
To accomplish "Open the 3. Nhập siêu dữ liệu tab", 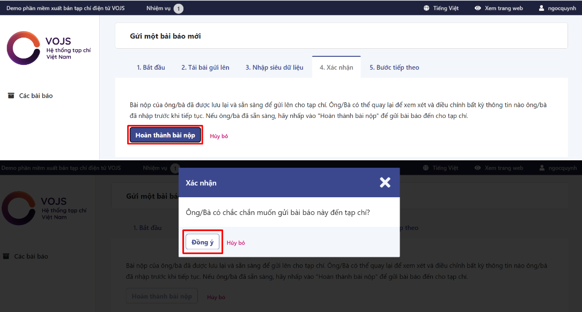I will pos(274,68).
